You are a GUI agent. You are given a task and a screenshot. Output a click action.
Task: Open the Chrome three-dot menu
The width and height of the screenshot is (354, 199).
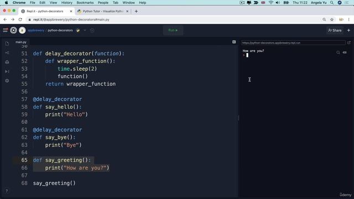pos(349,20)
